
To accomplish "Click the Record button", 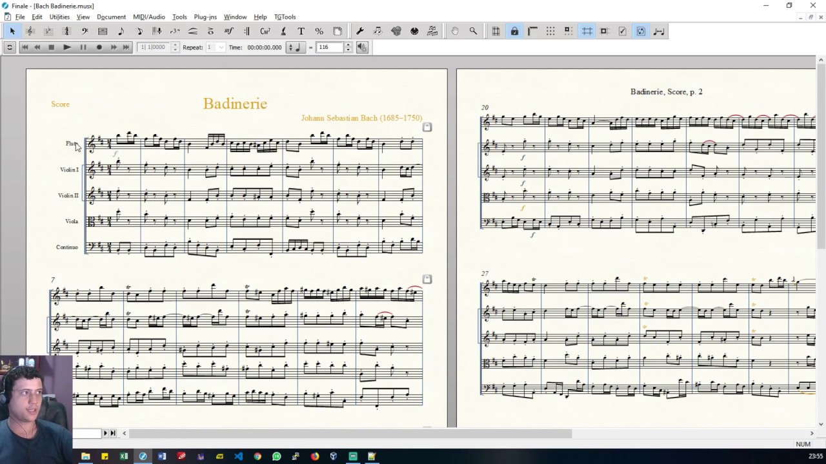I will pyautogui.click(x=99, y=47).
